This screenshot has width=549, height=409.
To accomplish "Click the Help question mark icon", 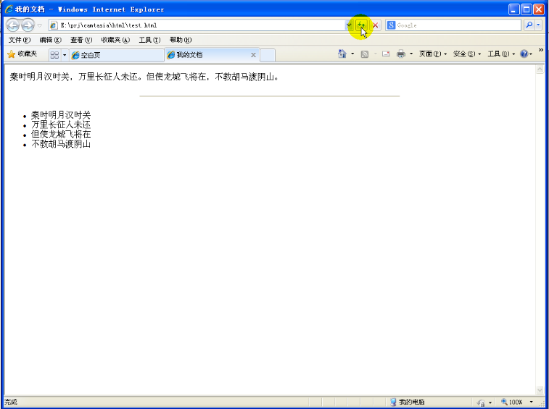I will [524, 54].
